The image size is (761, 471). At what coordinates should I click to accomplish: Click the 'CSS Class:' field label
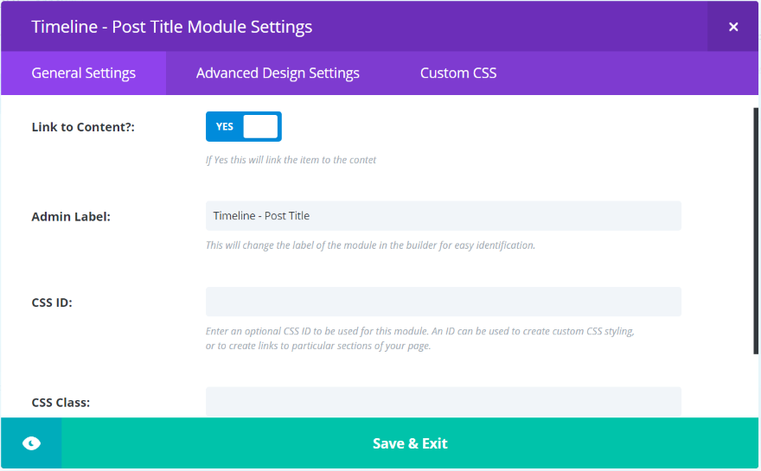[61, 403]
